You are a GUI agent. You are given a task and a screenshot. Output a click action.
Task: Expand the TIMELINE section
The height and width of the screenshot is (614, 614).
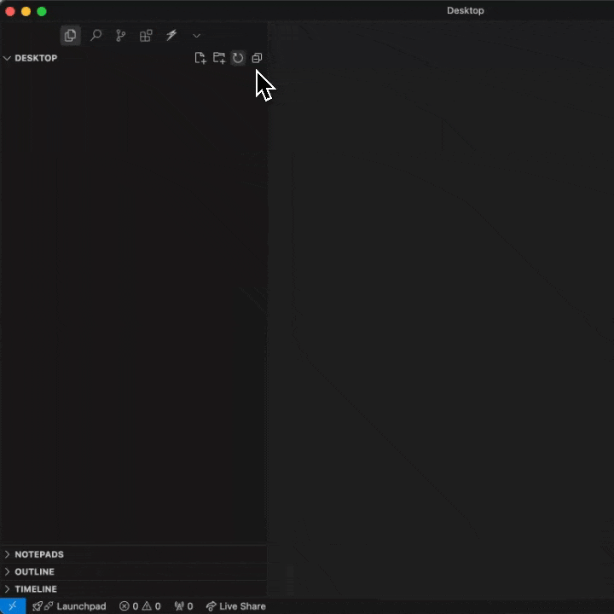135,588
